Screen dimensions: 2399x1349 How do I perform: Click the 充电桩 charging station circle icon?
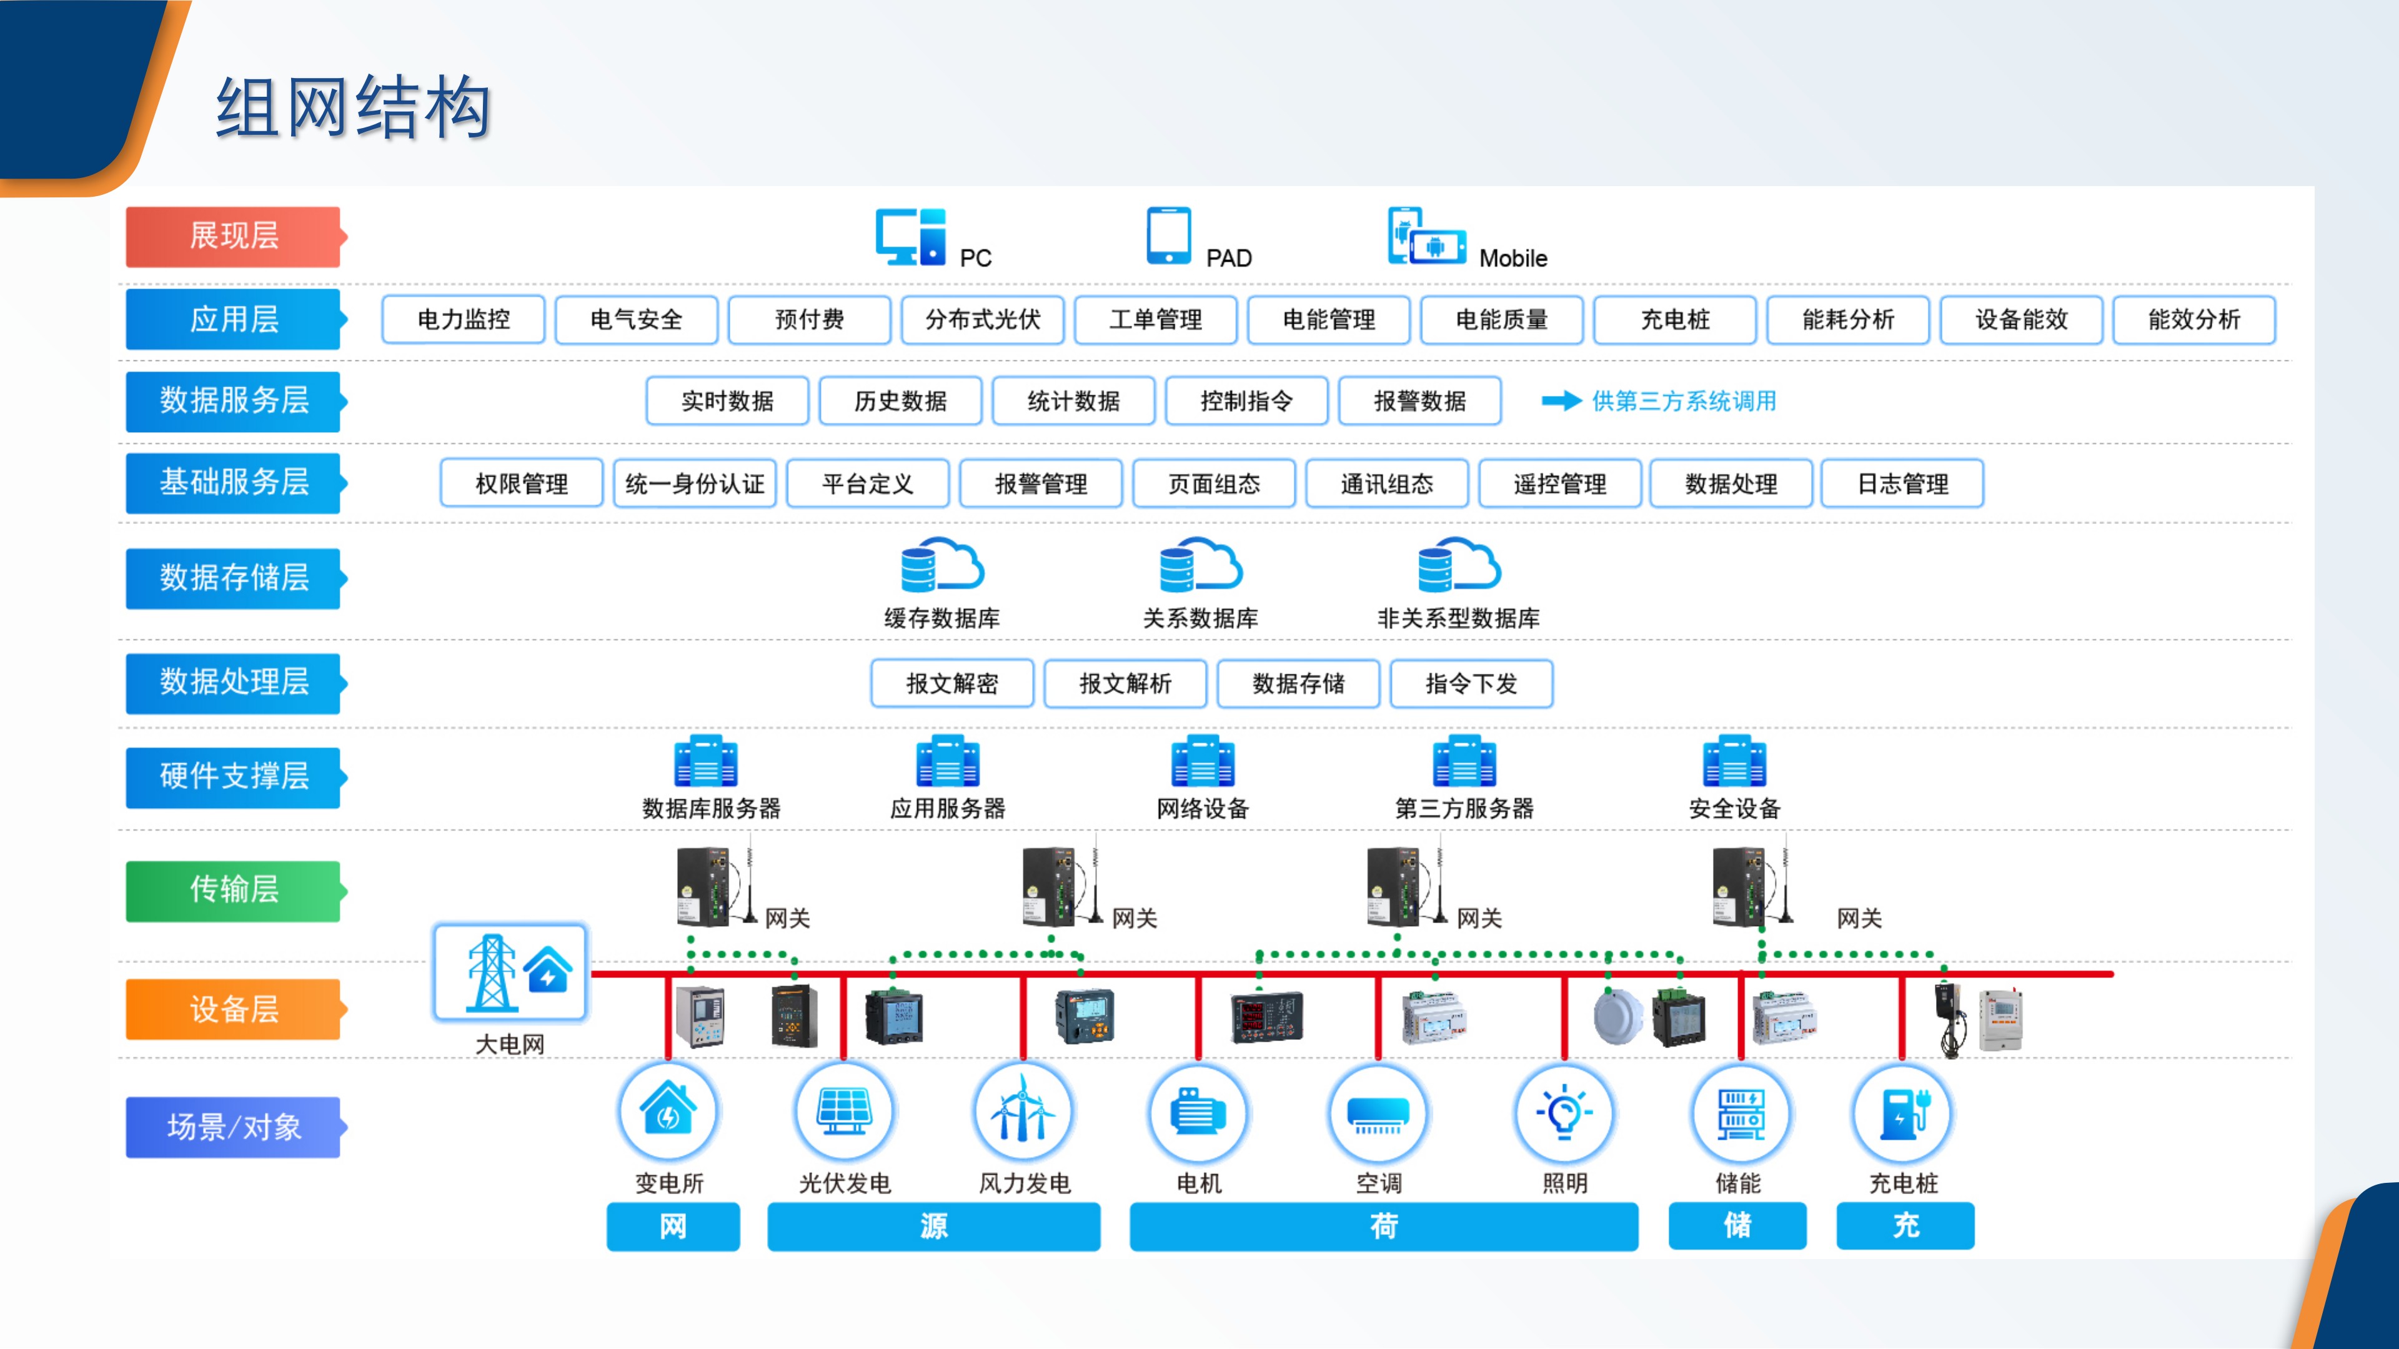click(x=1902, y=1112)
